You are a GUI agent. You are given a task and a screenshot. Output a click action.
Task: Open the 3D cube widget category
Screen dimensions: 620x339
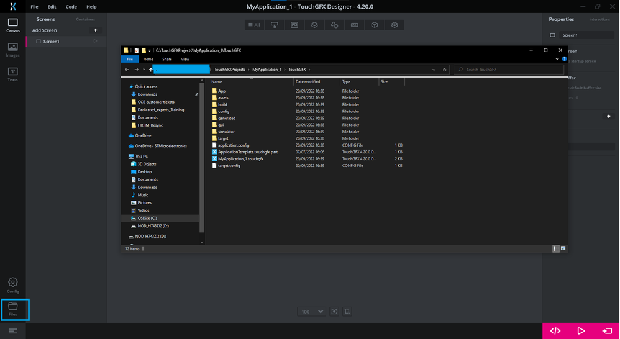(x=375, y=25)
